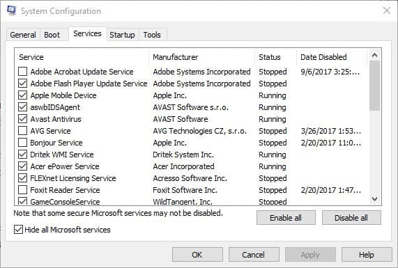Uncheck Adobe Flash Player Update Service
Screen dimensions: 398x268
22,84
